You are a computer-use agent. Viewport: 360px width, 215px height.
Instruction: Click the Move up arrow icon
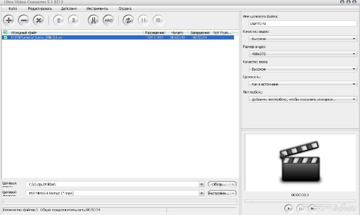point(58,20)
